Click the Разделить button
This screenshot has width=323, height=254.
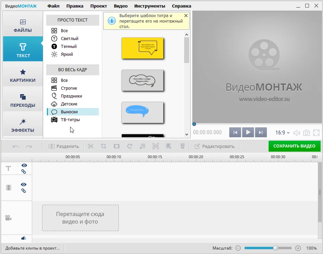64,146
